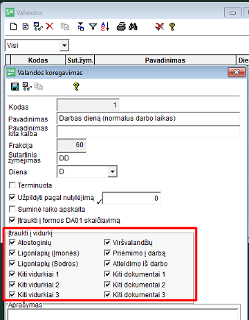
Task: Click the help question mark in Valandos koregavimas
Action: [76, 87]
